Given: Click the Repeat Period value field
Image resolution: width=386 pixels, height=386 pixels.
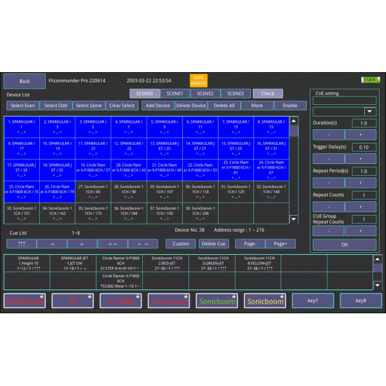Looking at the screenshot, I should point(364,171).
